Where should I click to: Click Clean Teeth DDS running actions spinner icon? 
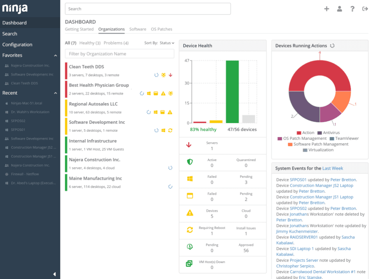pos(156,75)
